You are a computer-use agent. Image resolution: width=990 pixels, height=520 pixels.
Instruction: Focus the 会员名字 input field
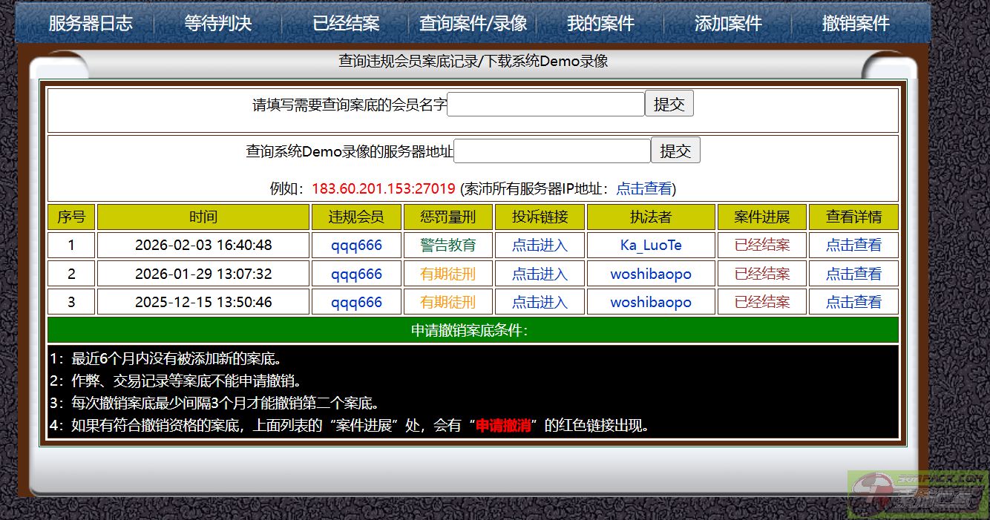point(545,105)
